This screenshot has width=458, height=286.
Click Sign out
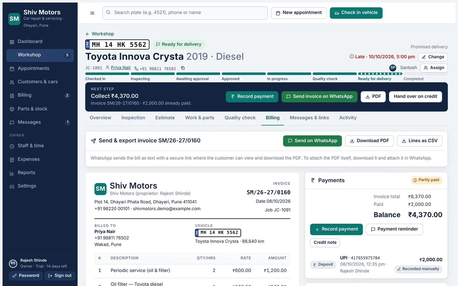(x=60, y=276)
